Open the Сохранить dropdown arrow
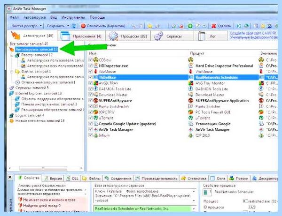Image resolution: width=282 pixels, height=216 pixels. [68, 26]
